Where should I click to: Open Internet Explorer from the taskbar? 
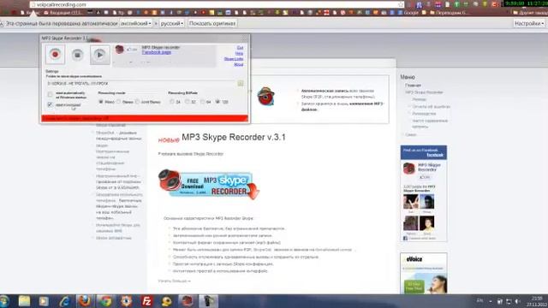coord(65,301)
